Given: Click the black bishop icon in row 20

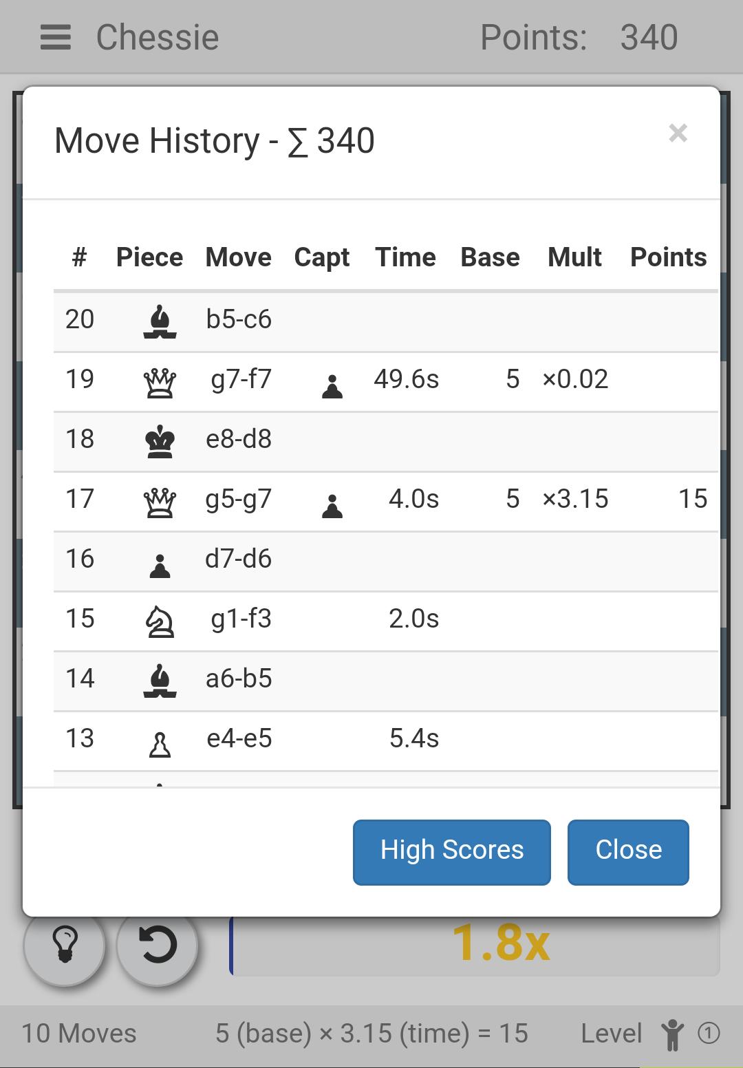Looking at the screenshot, I should tap(160, 321).
